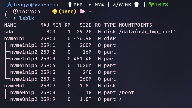The image size is (192, 108).
Task: Select the nvme1n1 disk entry
Action: [15, 39]
